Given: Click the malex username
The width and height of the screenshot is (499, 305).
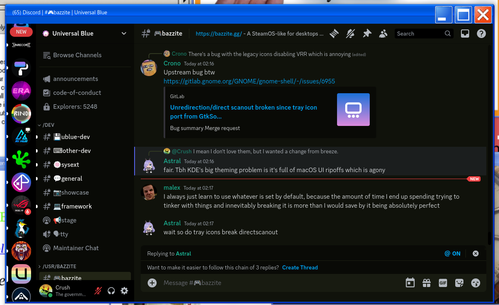Looking at the screenshot, I should [172, 188].
